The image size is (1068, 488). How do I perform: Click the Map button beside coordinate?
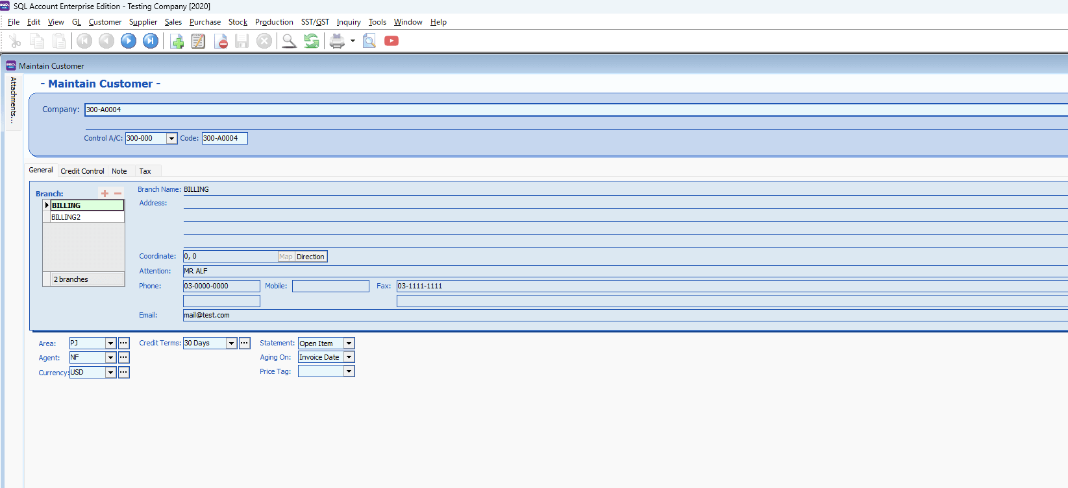pos(286,257)
